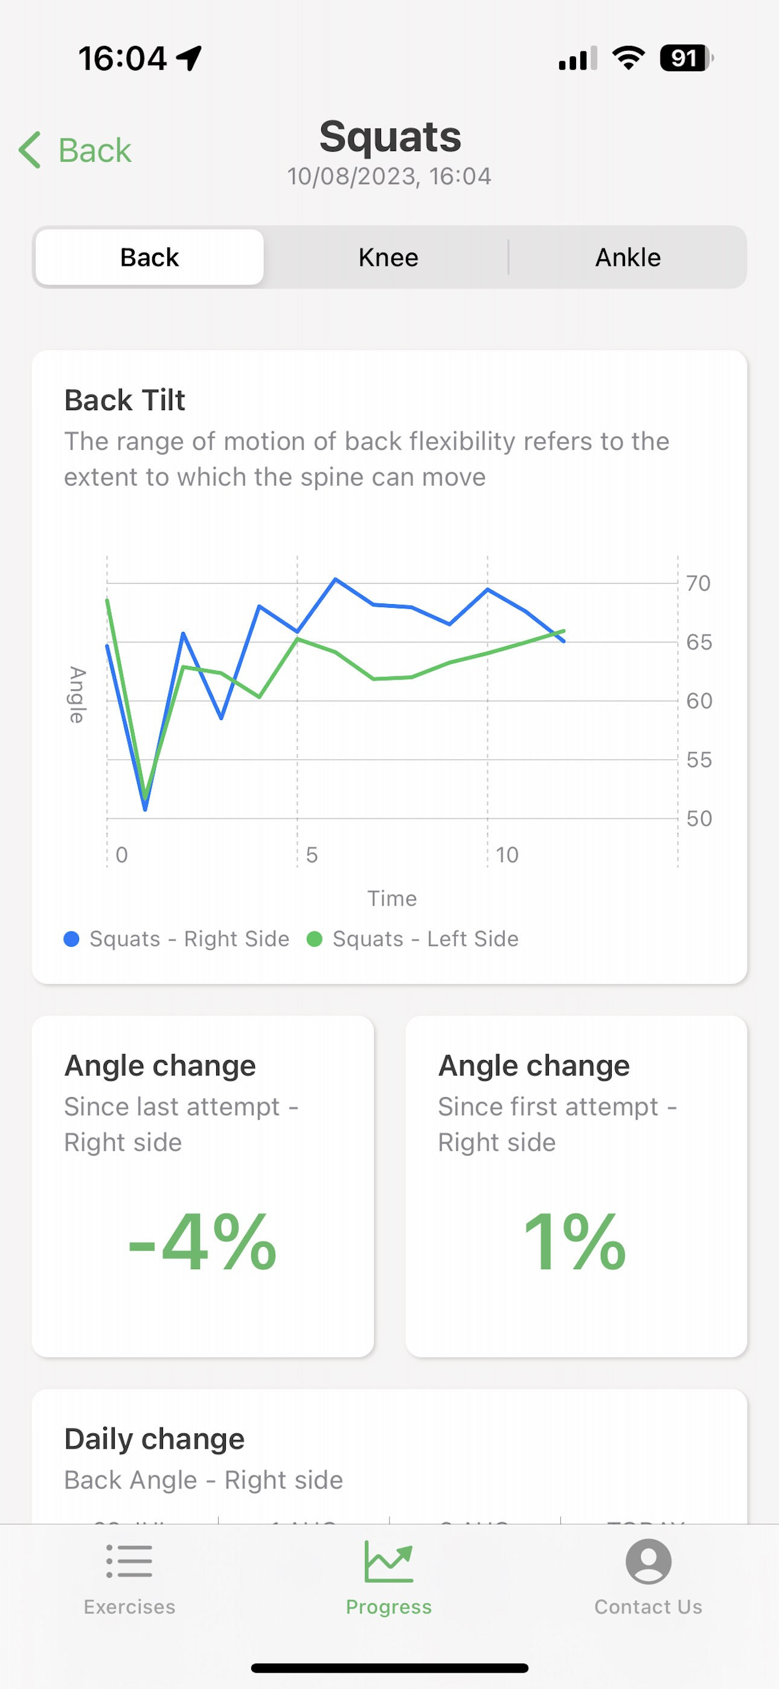Go back using the Back text link
This screenshot has height=1689, width=779.
95,150
